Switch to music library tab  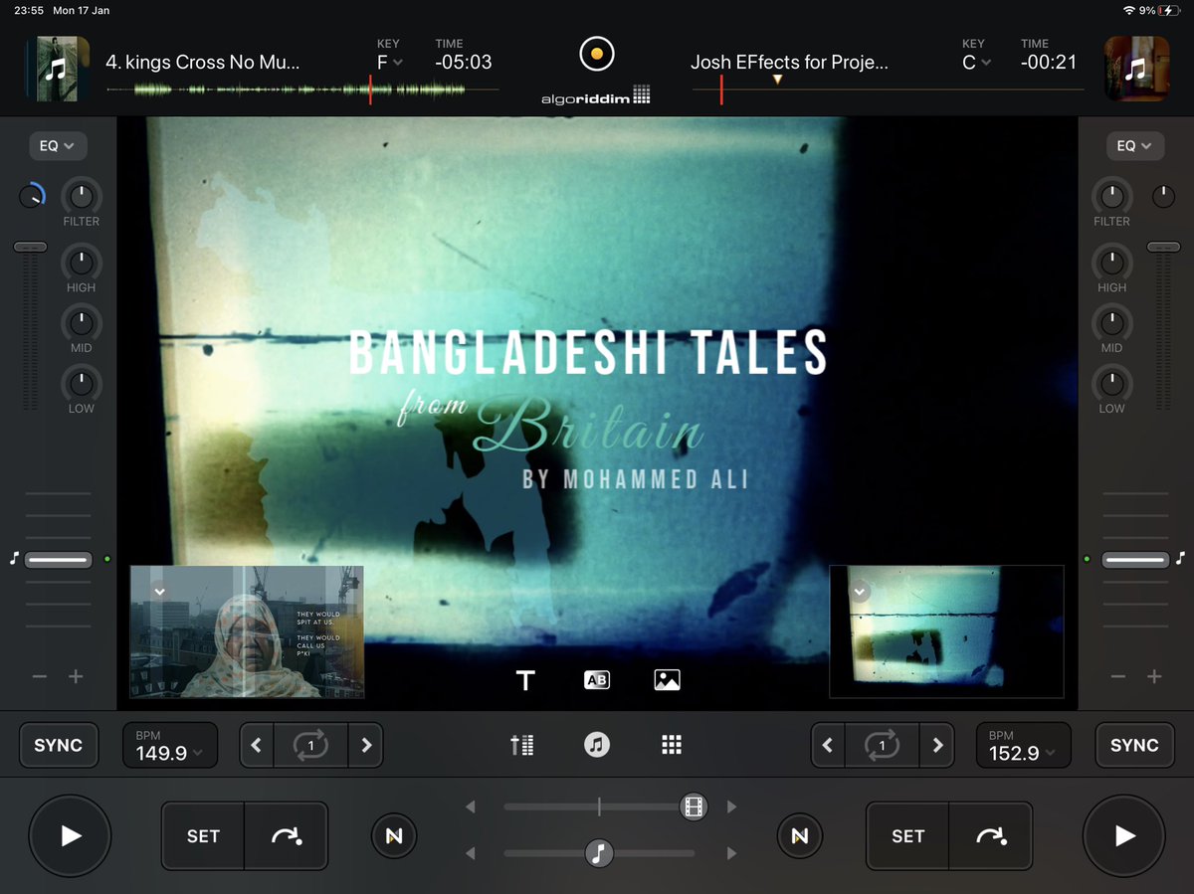click(596, 745)
